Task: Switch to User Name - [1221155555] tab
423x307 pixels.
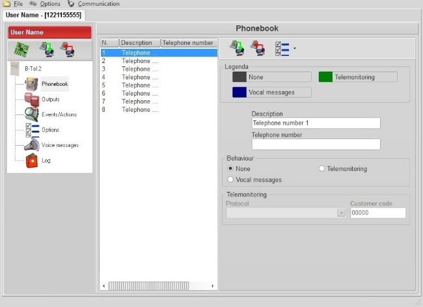Action: click(44, 15)
